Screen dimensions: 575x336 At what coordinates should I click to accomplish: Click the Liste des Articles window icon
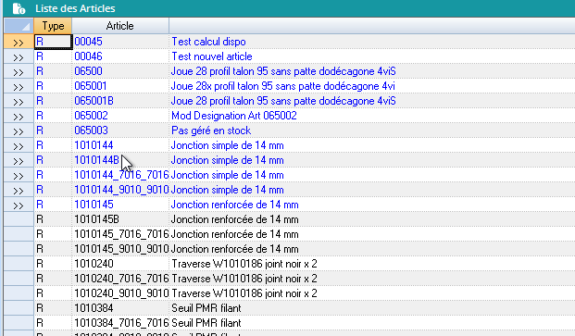(19, 8)
